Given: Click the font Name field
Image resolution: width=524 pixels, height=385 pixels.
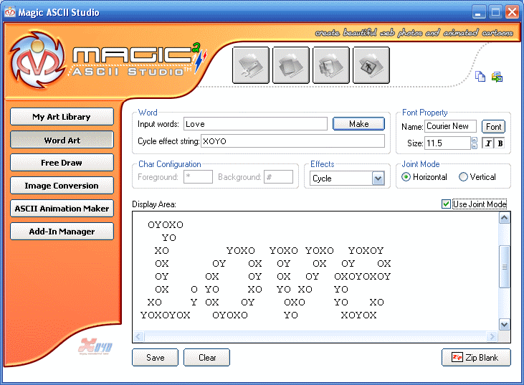Looking at the screenshot, I should (x=450, y=126).
